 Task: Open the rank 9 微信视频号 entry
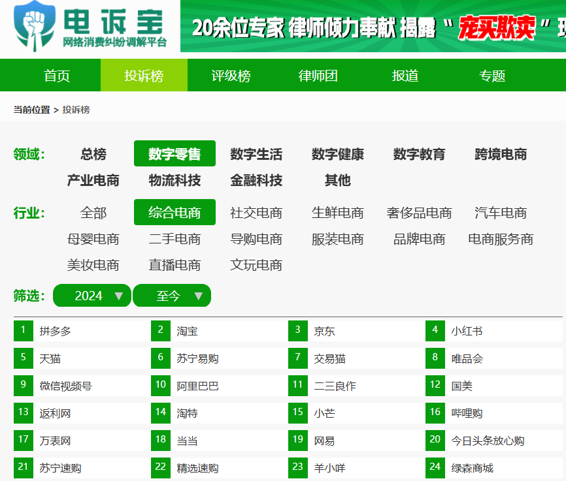coord(82,386)
